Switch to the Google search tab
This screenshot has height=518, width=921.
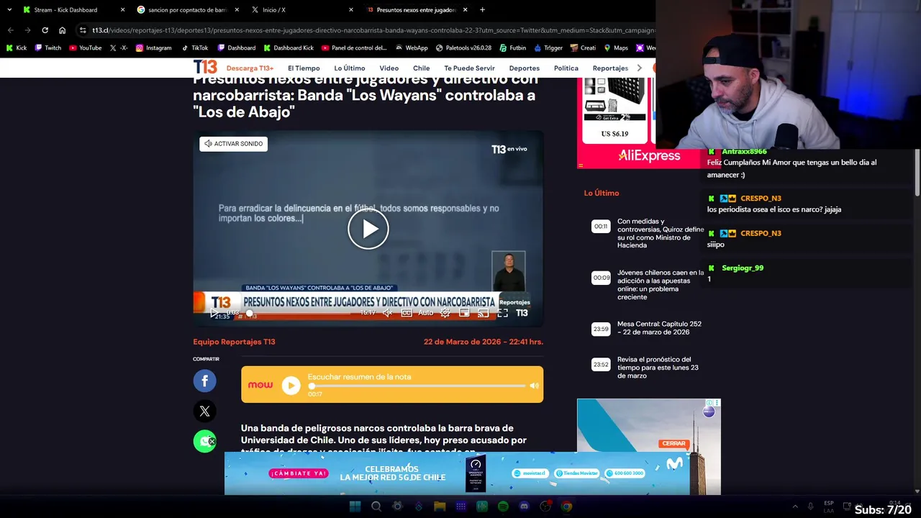tap(187, 10)
